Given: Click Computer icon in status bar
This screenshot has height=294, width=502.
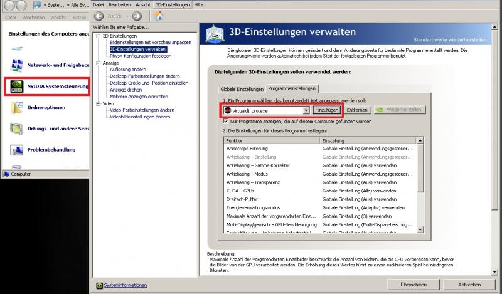Looking at the screenshot, I should [6, 174].
